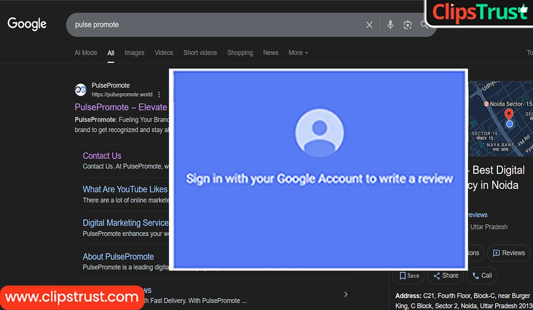Expand the More search filters dropdown
The height and width of the screenshot is (310, 533).
[x=298, y=53]
